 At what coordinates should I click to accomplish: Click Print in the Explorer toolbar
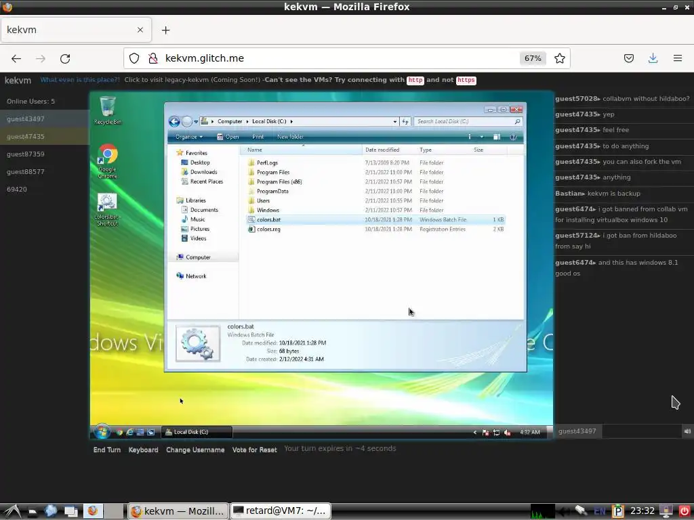pos(258,137)
